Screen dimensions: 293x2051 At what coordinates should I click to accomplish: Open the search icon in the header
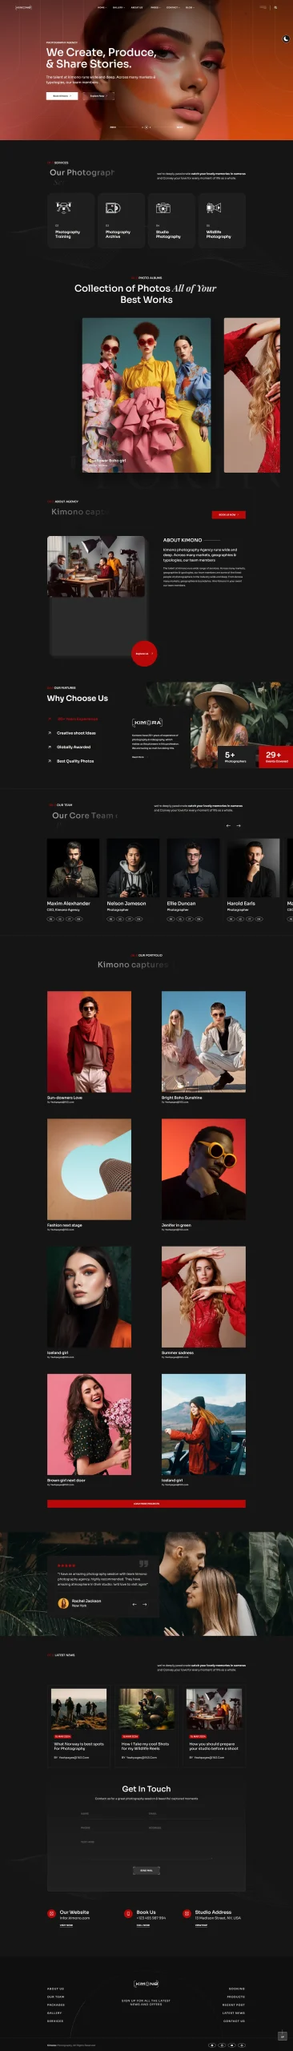pyautogui.click(x=276, y=7)
